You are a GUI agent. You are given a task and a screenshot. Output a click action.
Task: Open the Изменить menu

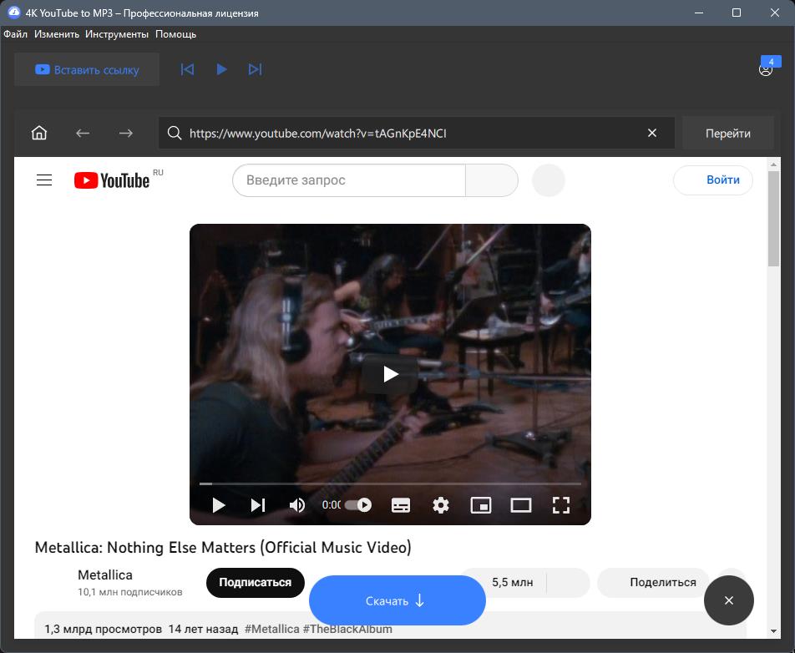(57, 34)
